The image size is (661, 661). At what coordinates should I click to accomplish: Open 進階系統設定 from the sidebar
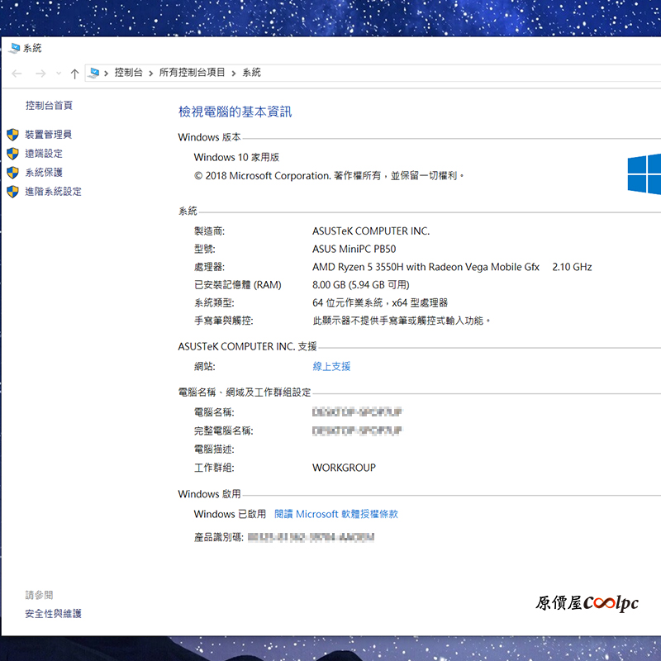tap(53, 192)
